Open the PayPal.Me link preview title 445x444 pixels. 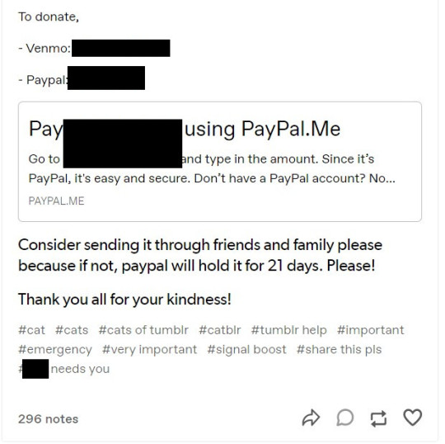pyautogui.click(x=185, y=129)
